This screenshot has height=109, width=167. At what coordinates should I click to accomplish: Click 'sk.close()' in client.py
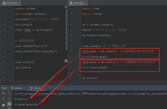[x=90, y=78]
